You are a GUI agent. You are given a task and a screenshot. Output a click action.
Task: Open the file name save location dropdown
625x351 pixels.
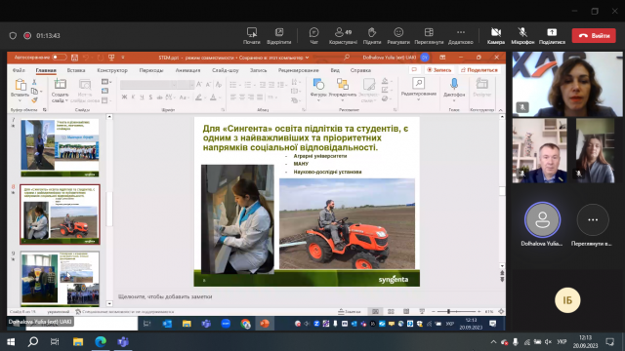point(307,58)
